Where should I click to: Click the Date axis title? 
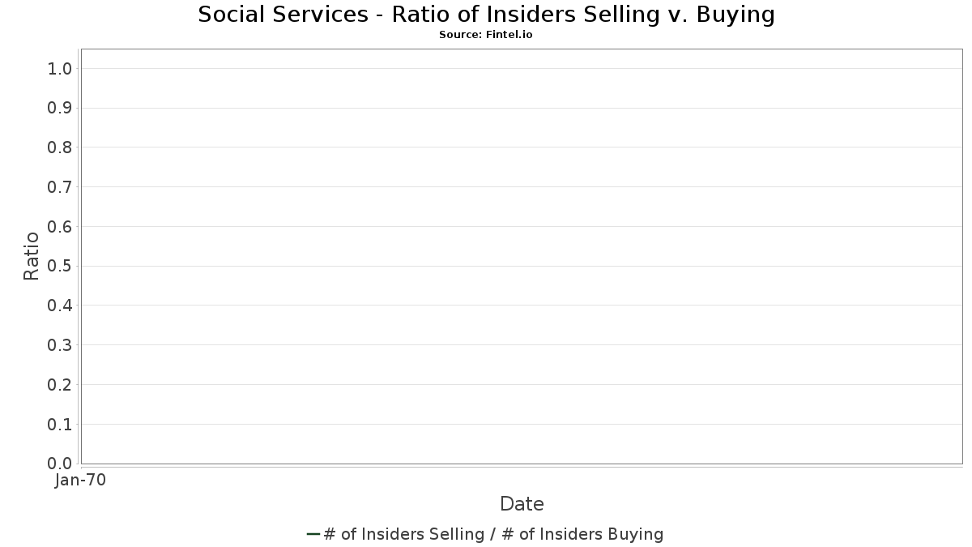tap(522, 504)
